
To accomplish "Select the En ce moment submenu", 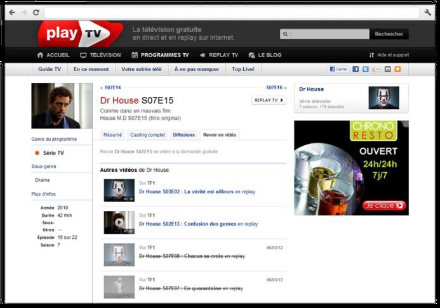I will click(91, 69).
